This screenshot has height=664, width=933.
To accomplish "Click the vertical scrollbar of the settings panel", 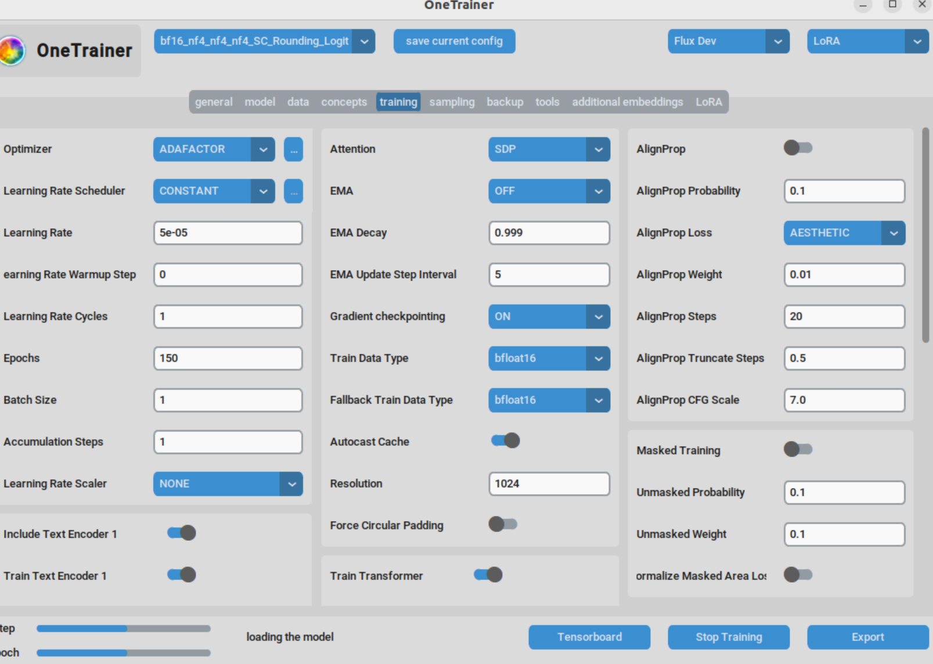I will (925, 235).
